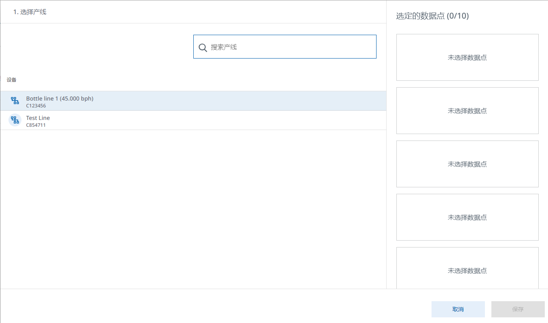Select the Bottle line 1 (45.000 bph) entry

coord(59,98)
